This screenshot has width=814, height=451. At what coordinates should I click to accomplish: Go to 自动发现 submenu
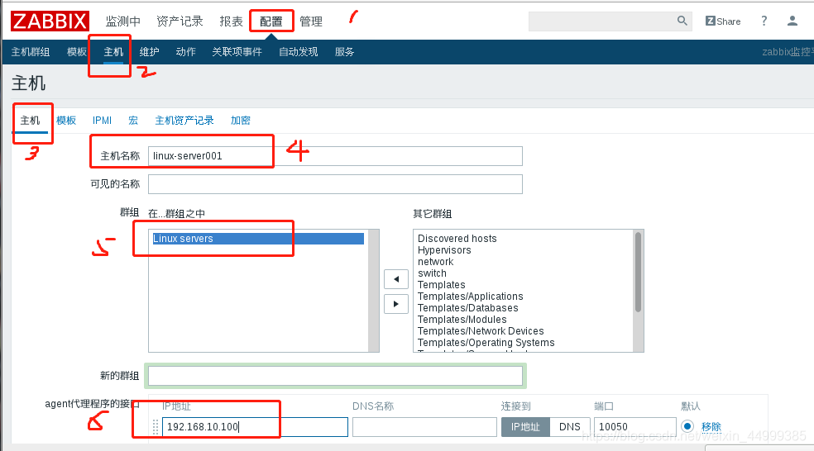(298, 52)
